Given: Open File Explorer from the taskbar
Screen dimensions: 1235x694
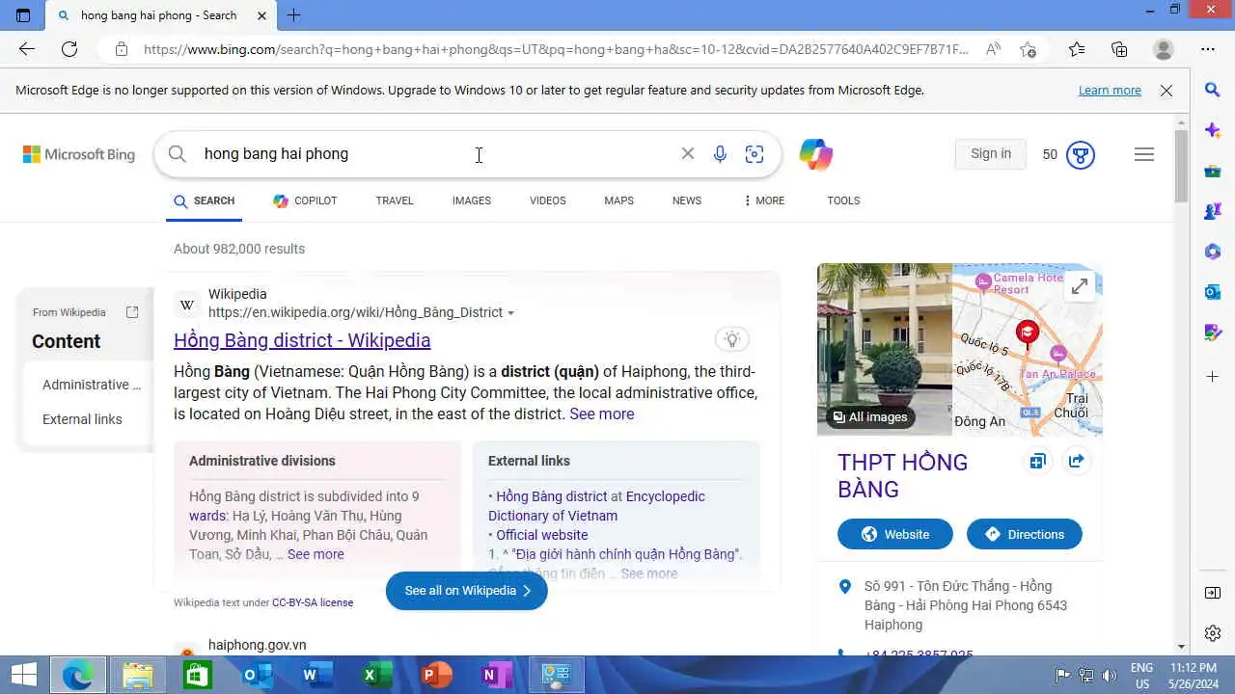Looking at the screenshot, I should (138, 675).
